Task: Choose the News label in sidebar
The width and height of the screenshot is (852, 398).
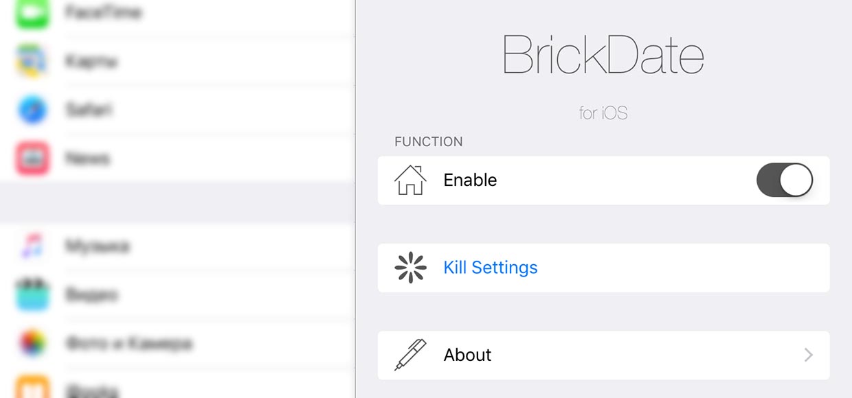Action: (88, 159)
